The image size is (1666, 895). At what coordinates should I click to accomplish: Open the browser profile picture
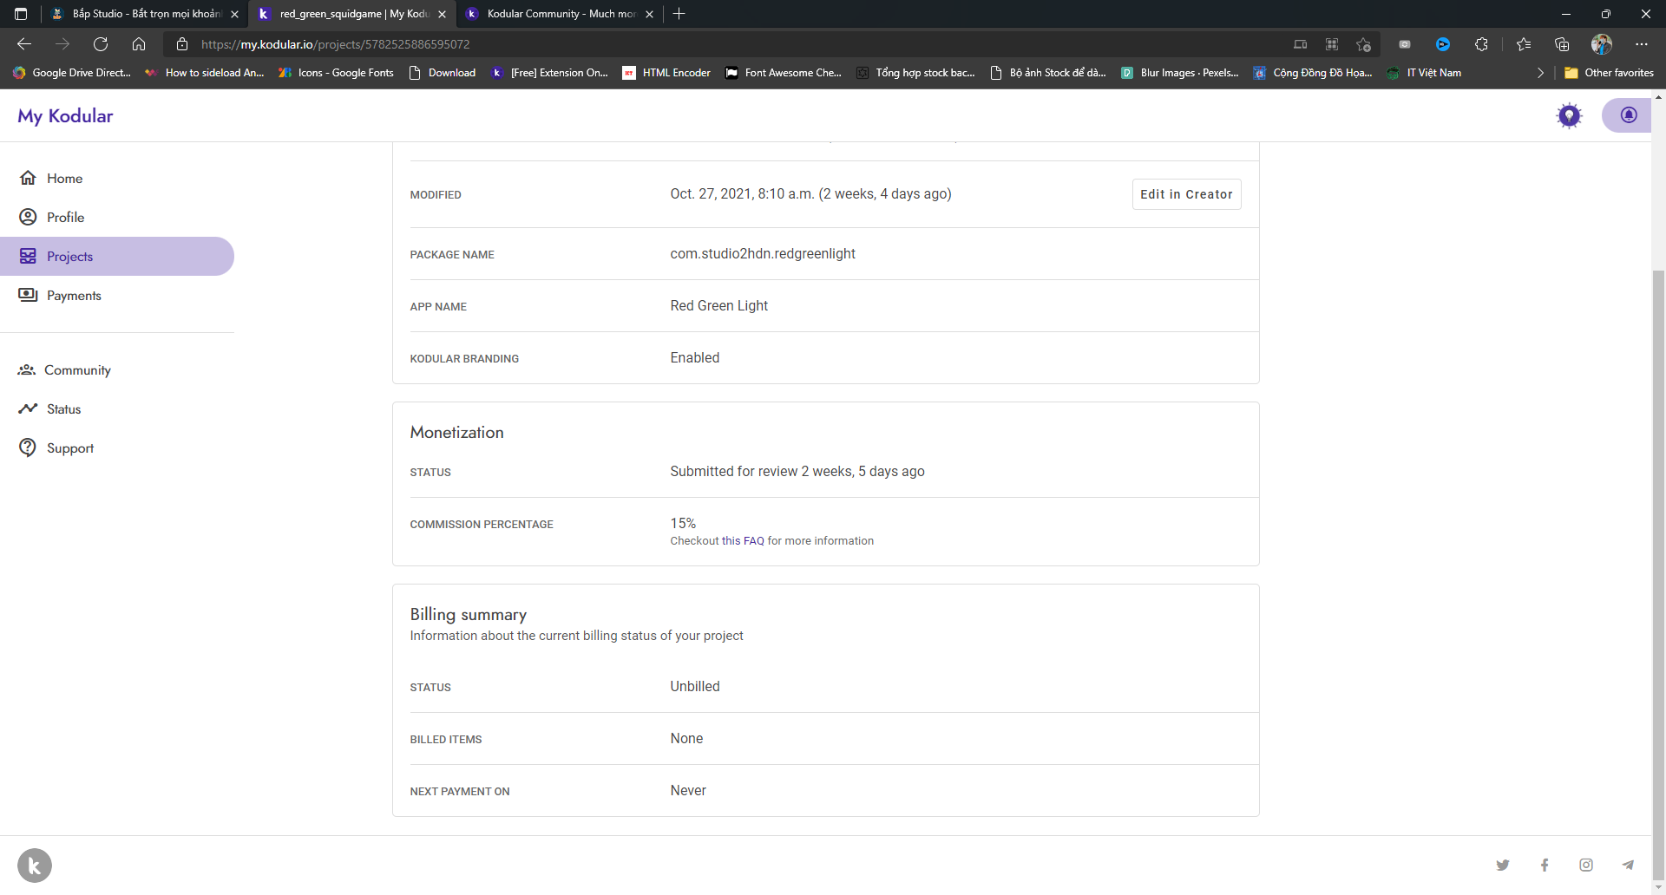pyautogui.click(x=1602, y=44)
